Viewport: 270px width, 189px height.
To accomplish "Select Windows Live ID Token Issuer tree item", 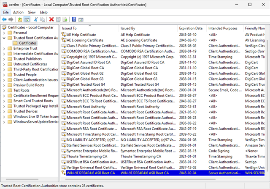I will 36,117.
